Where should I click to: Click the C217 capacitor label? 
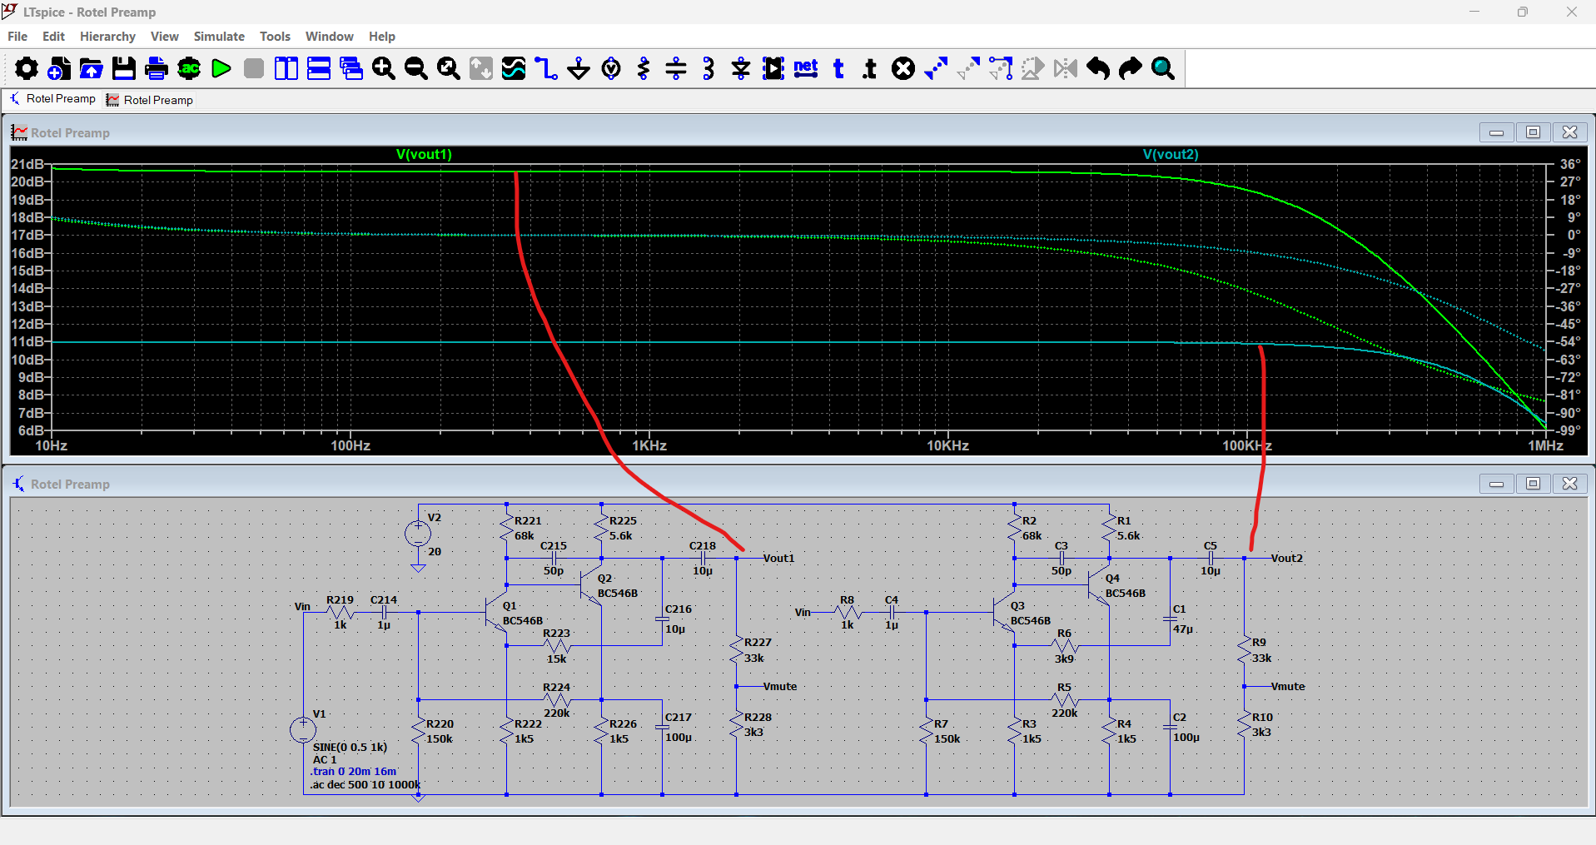pos(679,718)
